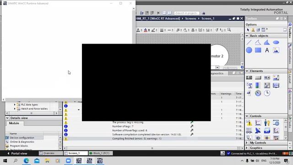Click the binoculars search icon
The width and height of the screenshot is (293, 165).
point(204,13)
